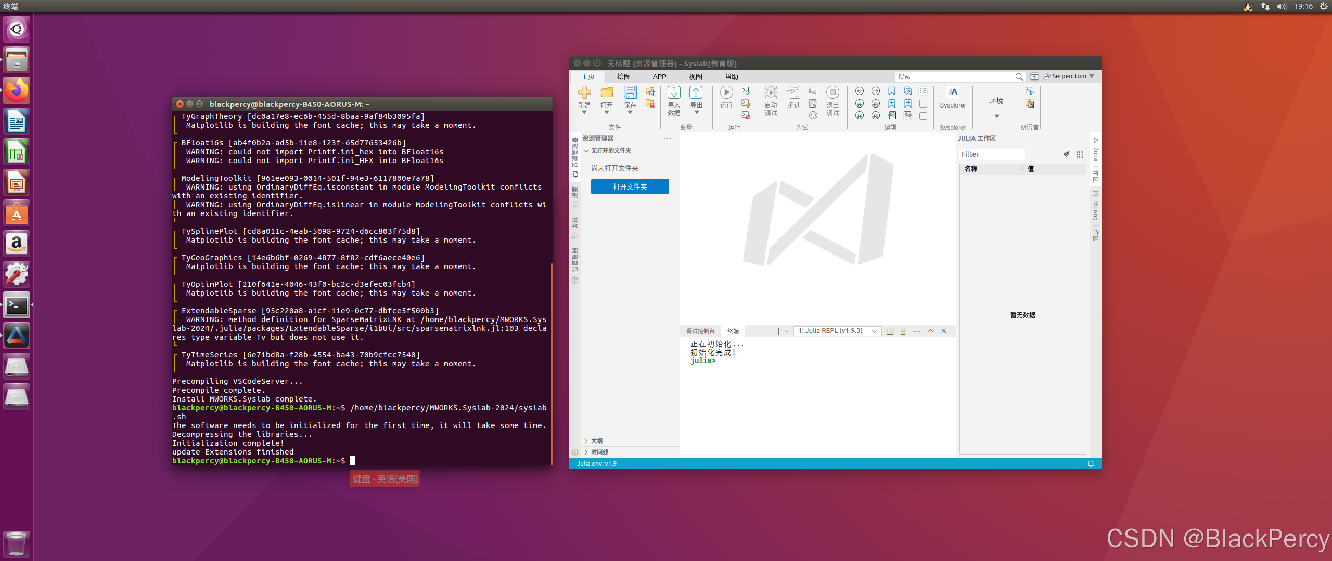Image resolution: width=1332 pixels, height=561 pixels.
Task: Open the 导出 dropdown arrow
Action: pyautogui.click(x=696, y=113)
